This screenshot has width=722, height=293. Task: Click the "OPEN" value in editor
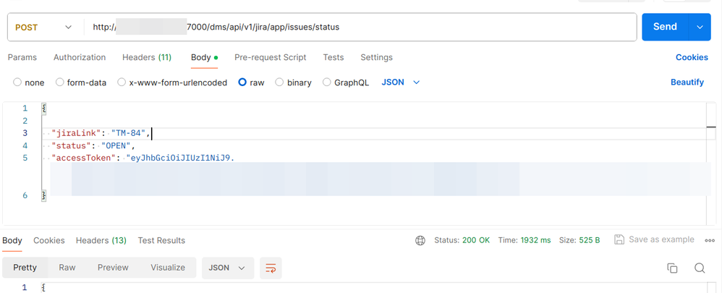pos(116,145)
